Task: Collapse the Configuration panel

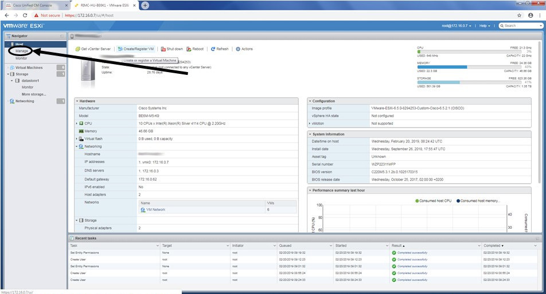Action: coord(310,101)
